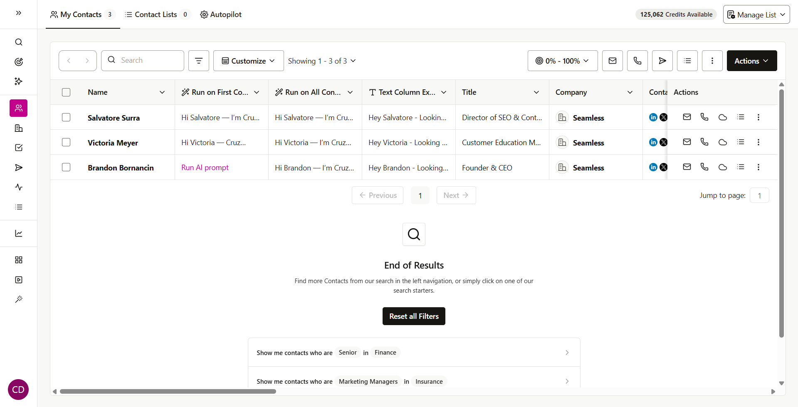798x407 pixels.
Task: Open the 0% - 100% score dropdown
Action: [563, 61]
